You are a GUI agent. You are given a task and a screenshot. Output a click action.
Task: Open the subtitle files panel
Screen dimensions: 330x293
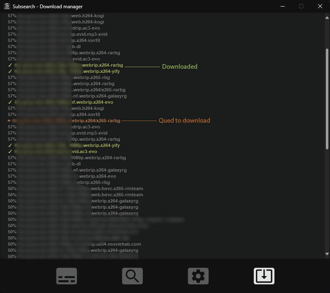(66, 276)
